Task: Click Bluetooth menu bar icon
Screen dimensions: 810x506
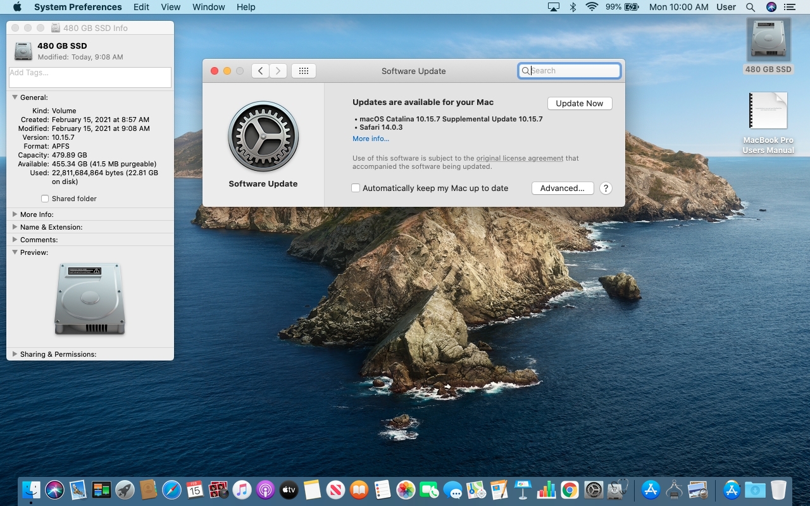Action: click(x=573, y=7)
